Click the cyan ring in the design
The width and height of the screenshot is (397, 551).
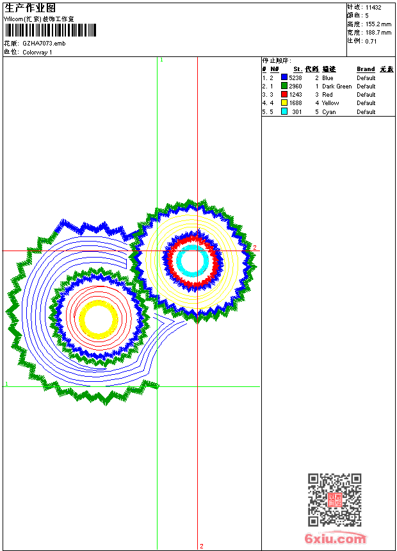[x=191, y=259]
